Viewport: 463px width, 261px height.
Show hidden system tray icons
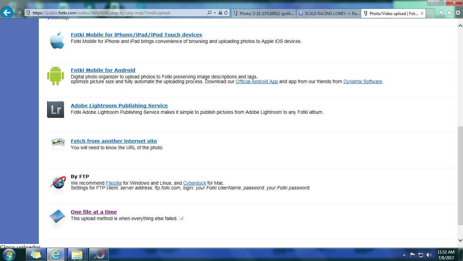click(x=404, y=255)
